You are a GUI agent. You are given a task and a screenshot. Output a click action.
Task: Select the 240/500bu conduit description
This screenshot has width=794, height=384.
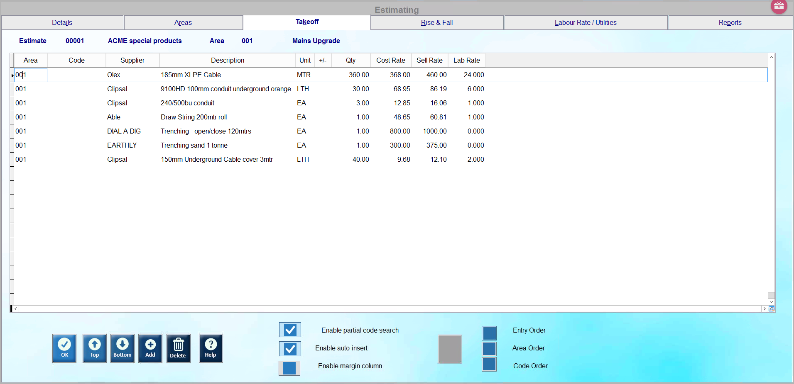click(187, 103)
